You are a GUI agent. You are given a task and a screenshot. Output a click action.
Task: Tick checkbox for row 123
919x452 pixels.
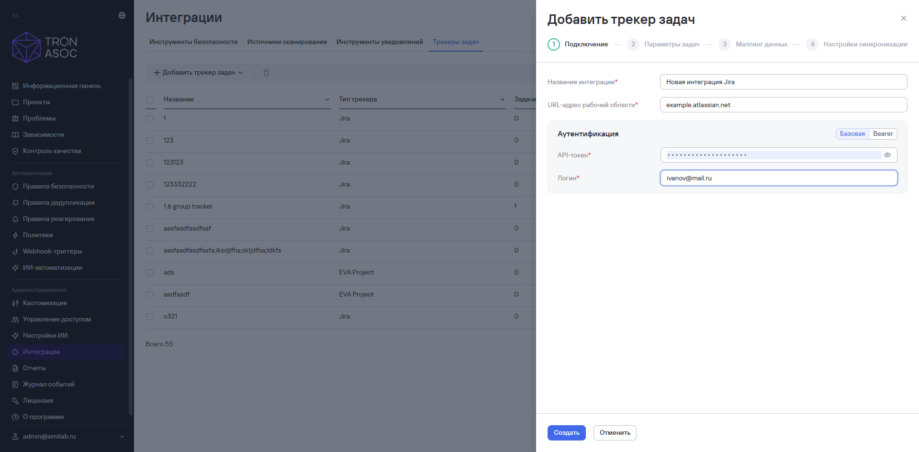(x=150, y=141)
